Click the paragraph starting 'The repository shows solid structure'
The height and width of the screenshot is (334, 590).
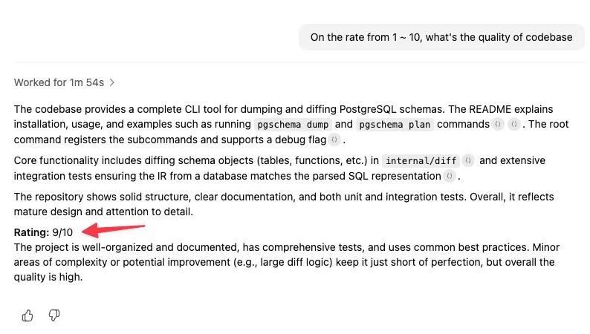click(284, 204)
